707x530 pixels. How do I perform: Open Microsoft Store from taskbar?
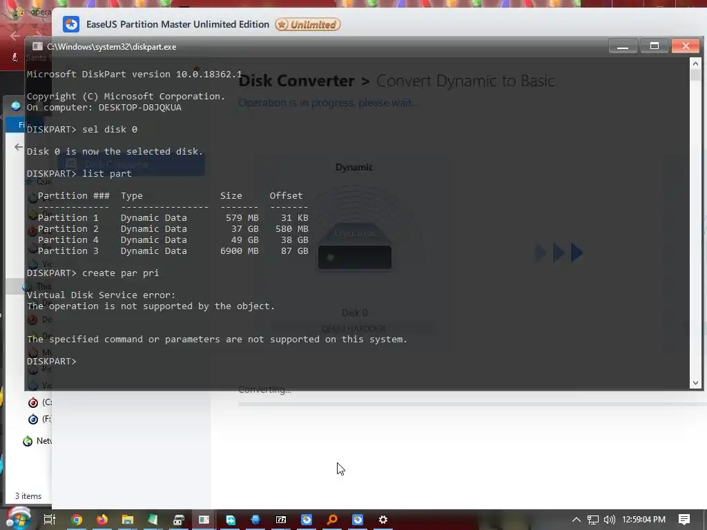179,520
